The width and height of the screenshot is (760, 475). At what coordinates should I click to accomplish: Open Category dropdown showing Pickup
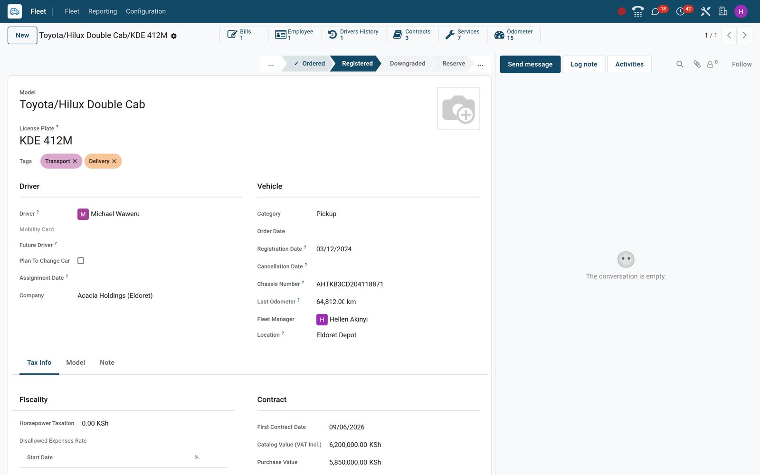397,214
